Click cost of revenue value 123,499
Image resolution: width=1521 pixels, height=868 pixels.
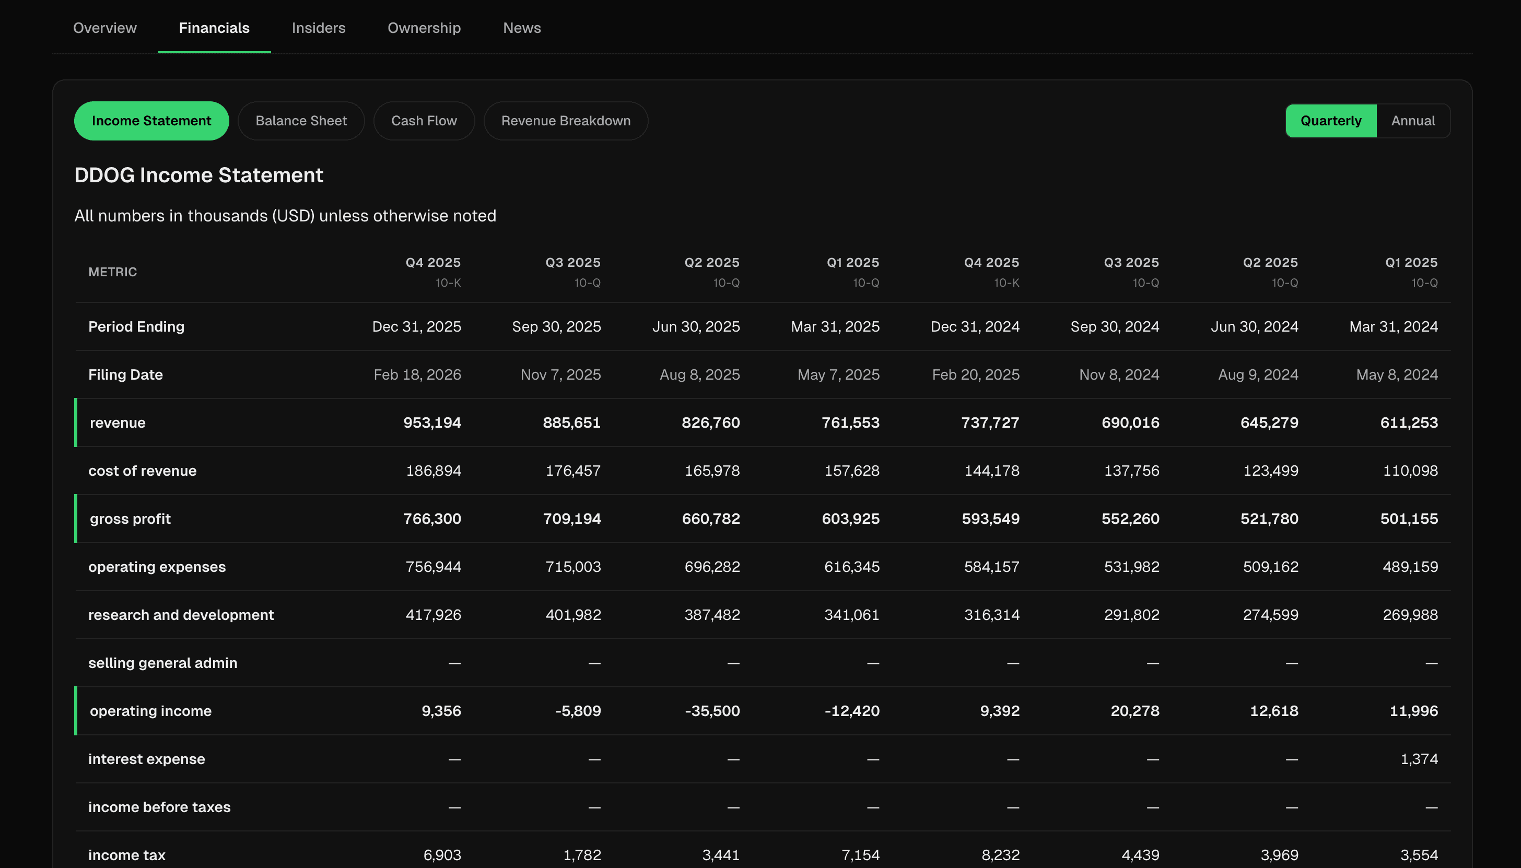(x=1271, y=471)
